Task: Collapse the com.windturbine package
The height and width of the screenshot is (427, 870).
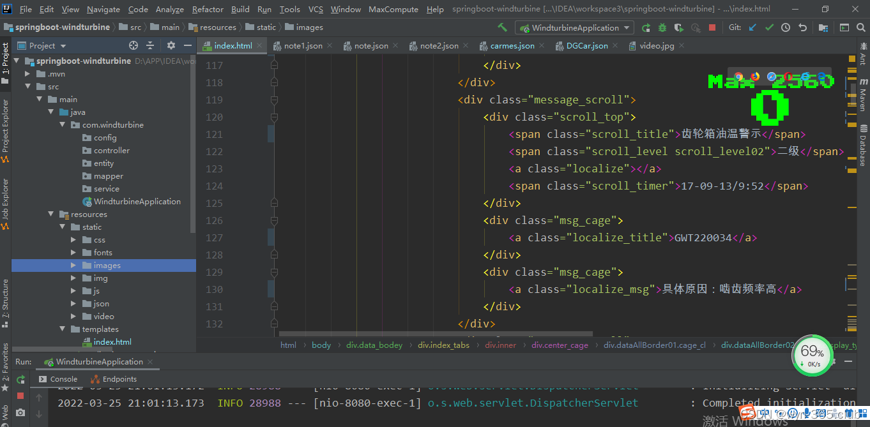Action: point(62,125)
